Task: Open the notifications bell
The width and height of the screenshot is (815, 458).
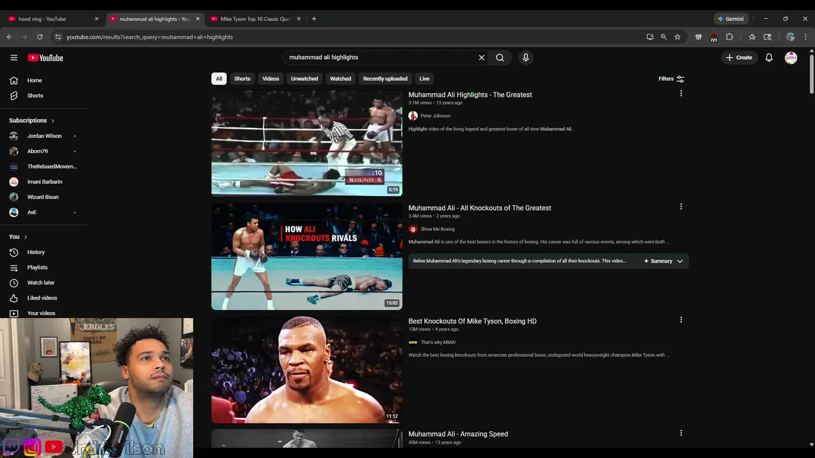Action: 769,57
